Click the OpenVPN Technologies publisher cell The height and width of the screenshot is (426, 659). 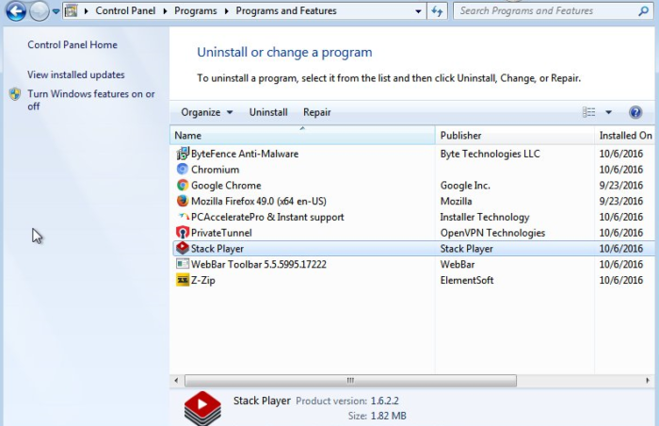coord(492,233)
